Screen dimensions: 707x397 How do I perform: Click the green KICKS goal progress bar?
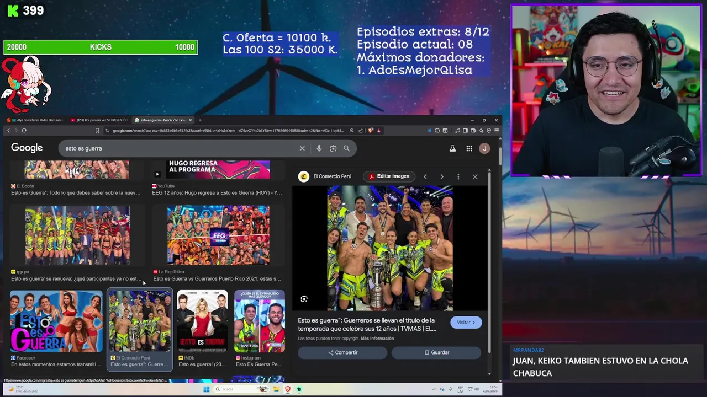[101, 47]
